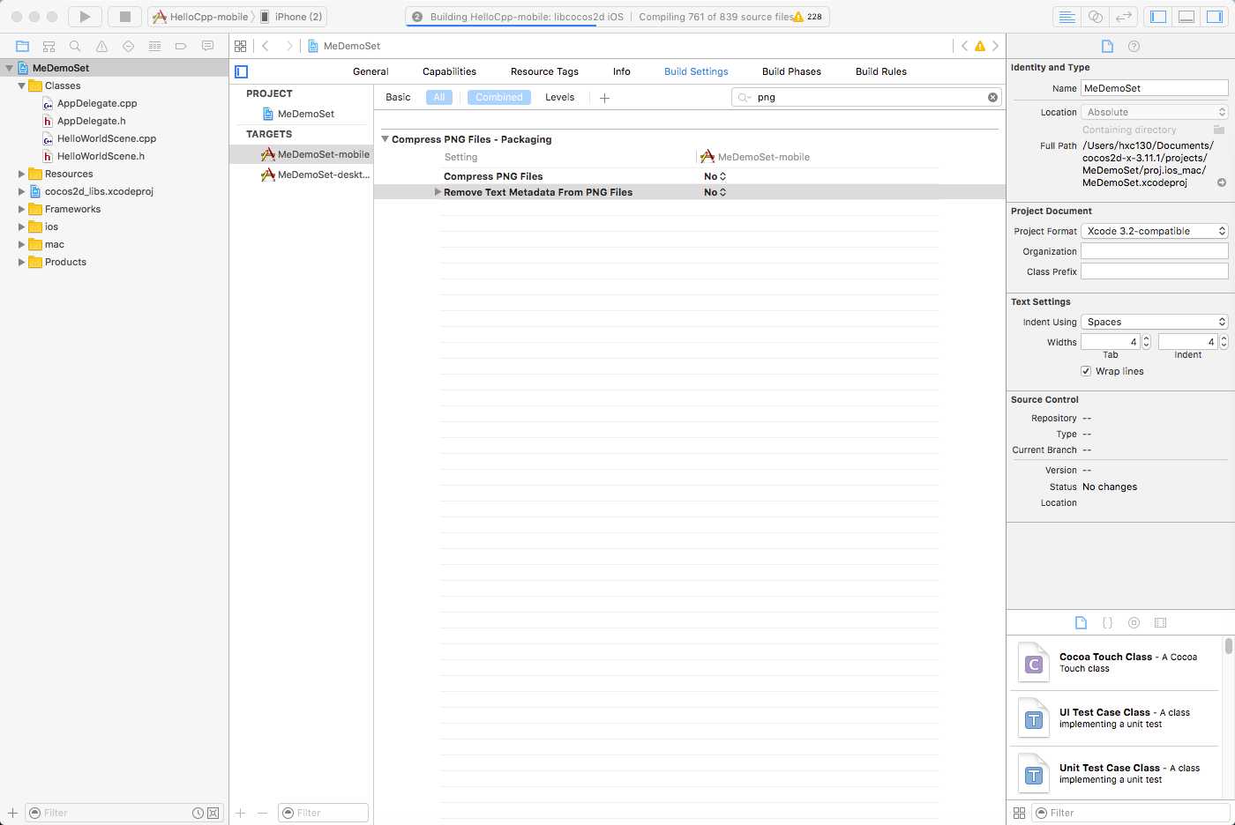Open related items grid menu
The height and width of the screenshot is (825, 1235).
tap(240, 46)
